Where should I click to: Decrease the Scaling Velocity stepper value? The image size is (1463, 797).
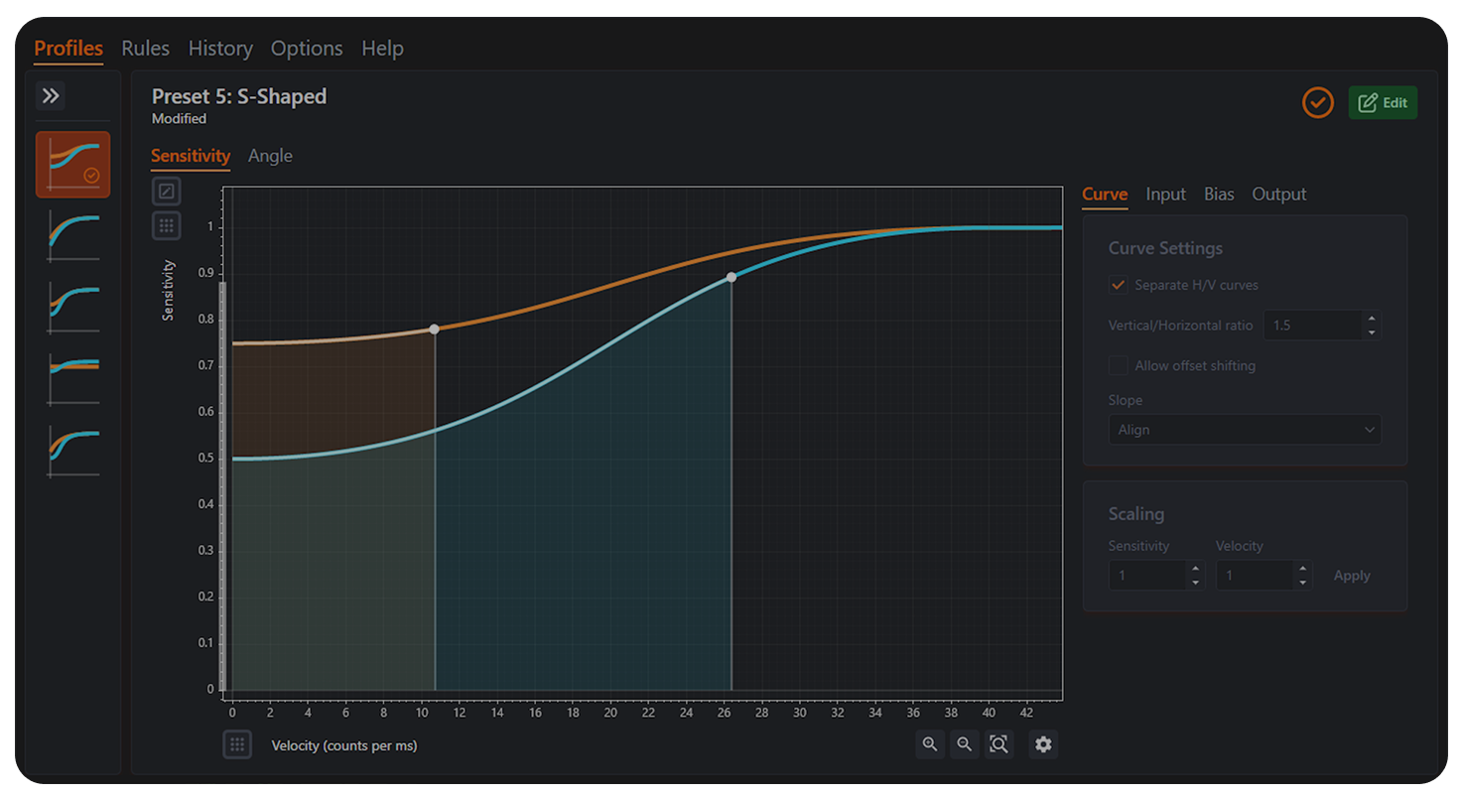(x=1302, y=583)
